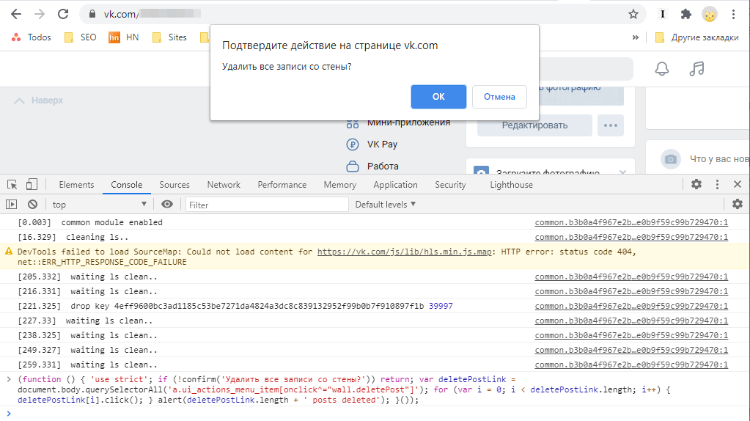Toggle the console sidebar
The image size is (750, 421).
pos(12,205)
